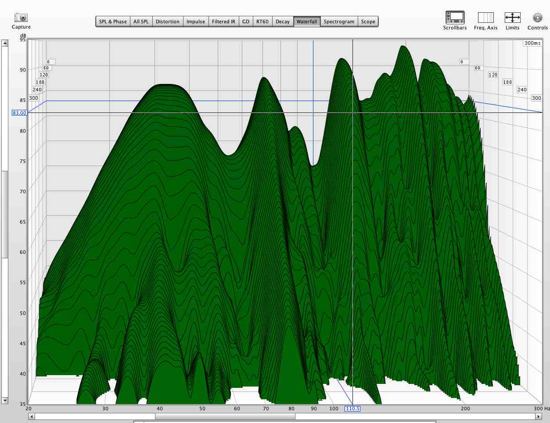Click the vertical scrollbar thumb

pos(5,214)
